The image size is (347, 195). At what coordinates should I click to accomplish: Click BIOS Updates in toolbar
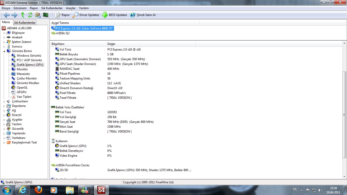tap(115, 15)
